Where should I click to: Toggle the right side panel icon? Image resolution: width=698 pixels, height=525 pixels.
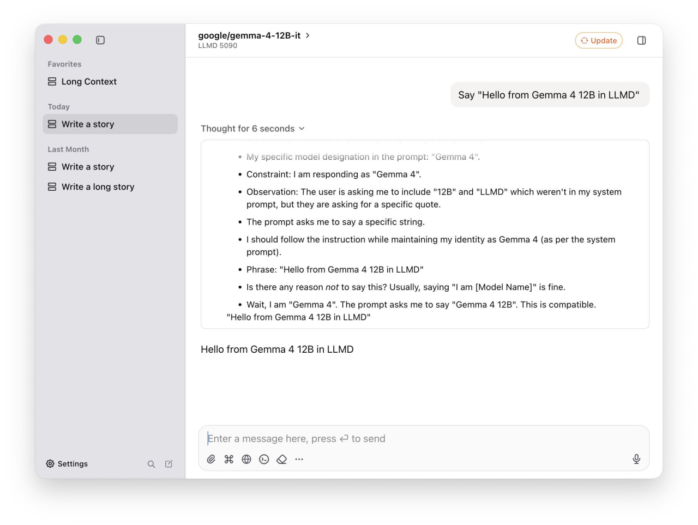pos(641,40)
